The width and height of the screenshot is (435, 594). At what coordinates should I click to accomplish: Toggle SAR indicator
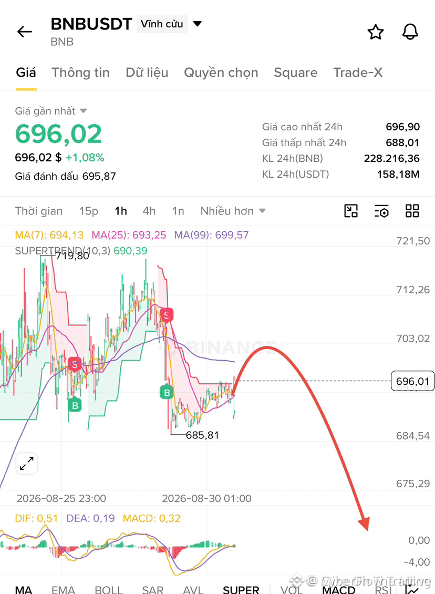pyautogui.click(x=152, y=589)
